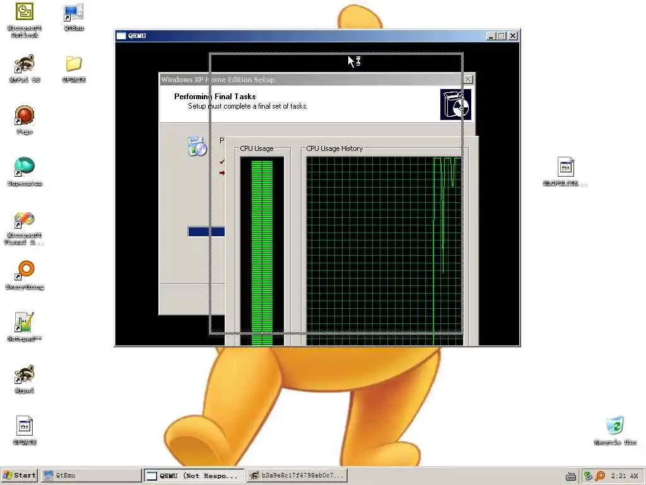Click the setup CD icon beside progress list
The width and height of the screenshot is (646, 485).
tap(197, 147)
